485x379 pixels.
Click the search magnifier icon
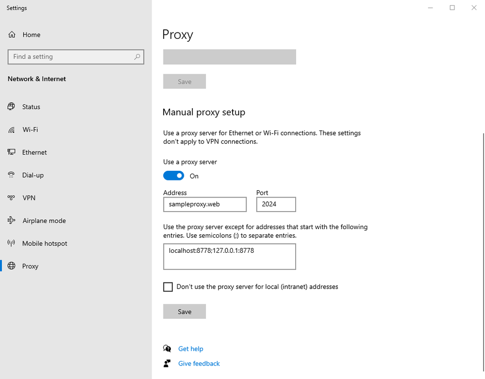tap(137, 57)
